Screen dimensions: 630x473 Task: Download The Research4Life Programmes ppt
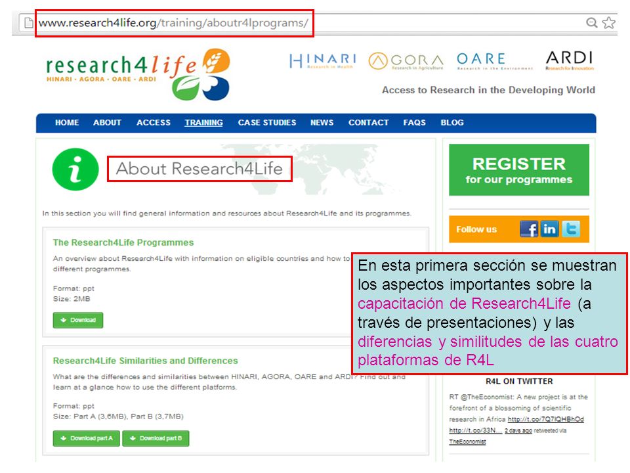point(78,320)
